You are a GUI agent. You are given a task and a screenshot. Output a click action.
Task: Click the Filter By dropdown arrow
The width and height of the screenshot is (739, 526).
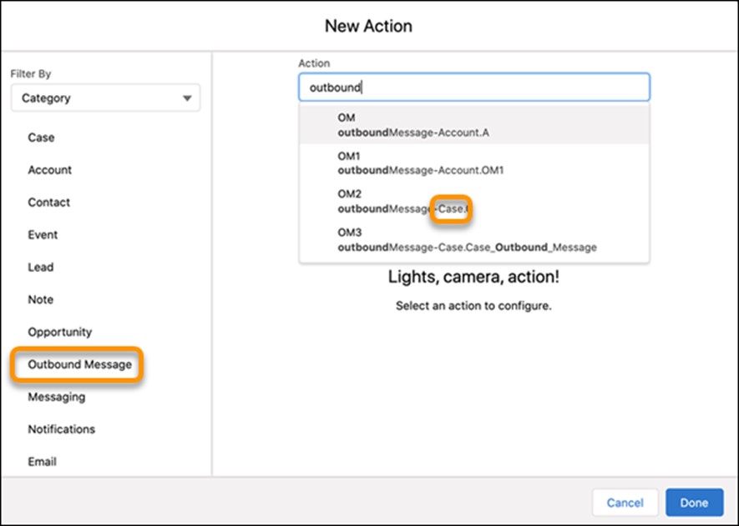click(186, 98)
